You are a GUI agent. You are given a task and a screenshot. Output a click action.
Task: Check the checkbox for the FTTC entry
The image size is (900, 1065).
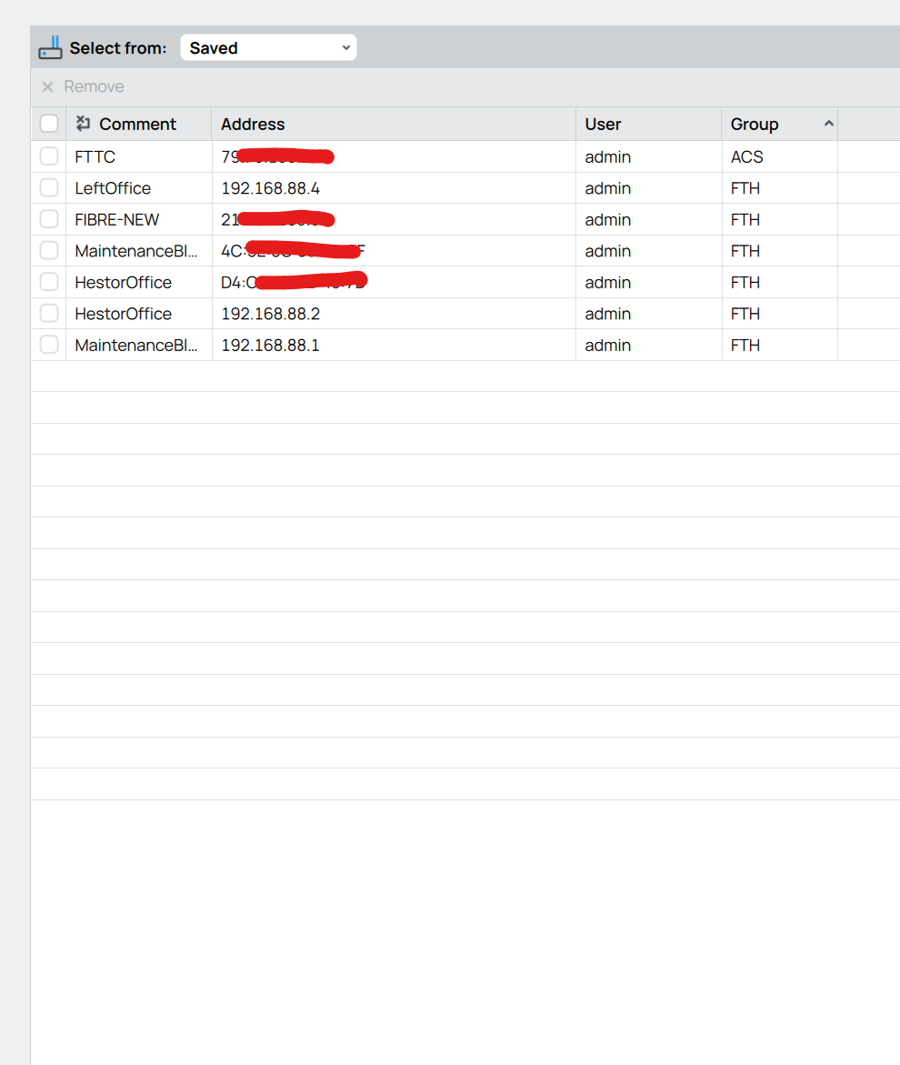pyautogui.click(x=48, y=156)
